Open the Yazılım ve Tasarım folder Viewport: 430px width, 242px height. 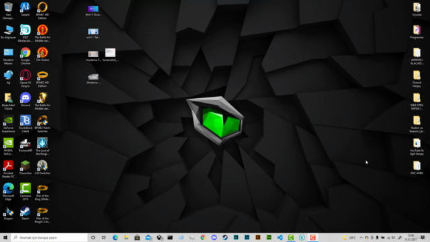click(417, 124)
